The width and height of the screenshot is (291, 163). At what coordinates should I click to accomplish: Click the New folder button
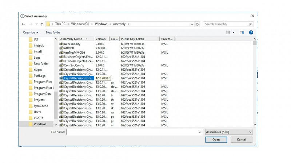(x=53, y=33)
